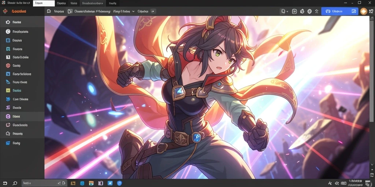Click the book icon in the toolbar
Screen dimensions: 375x187
coord(49,11)
